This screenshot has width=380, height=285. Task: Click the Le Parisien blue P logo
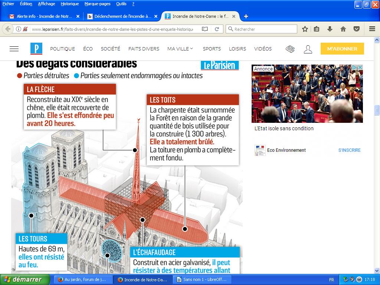[x=36, y=49]
